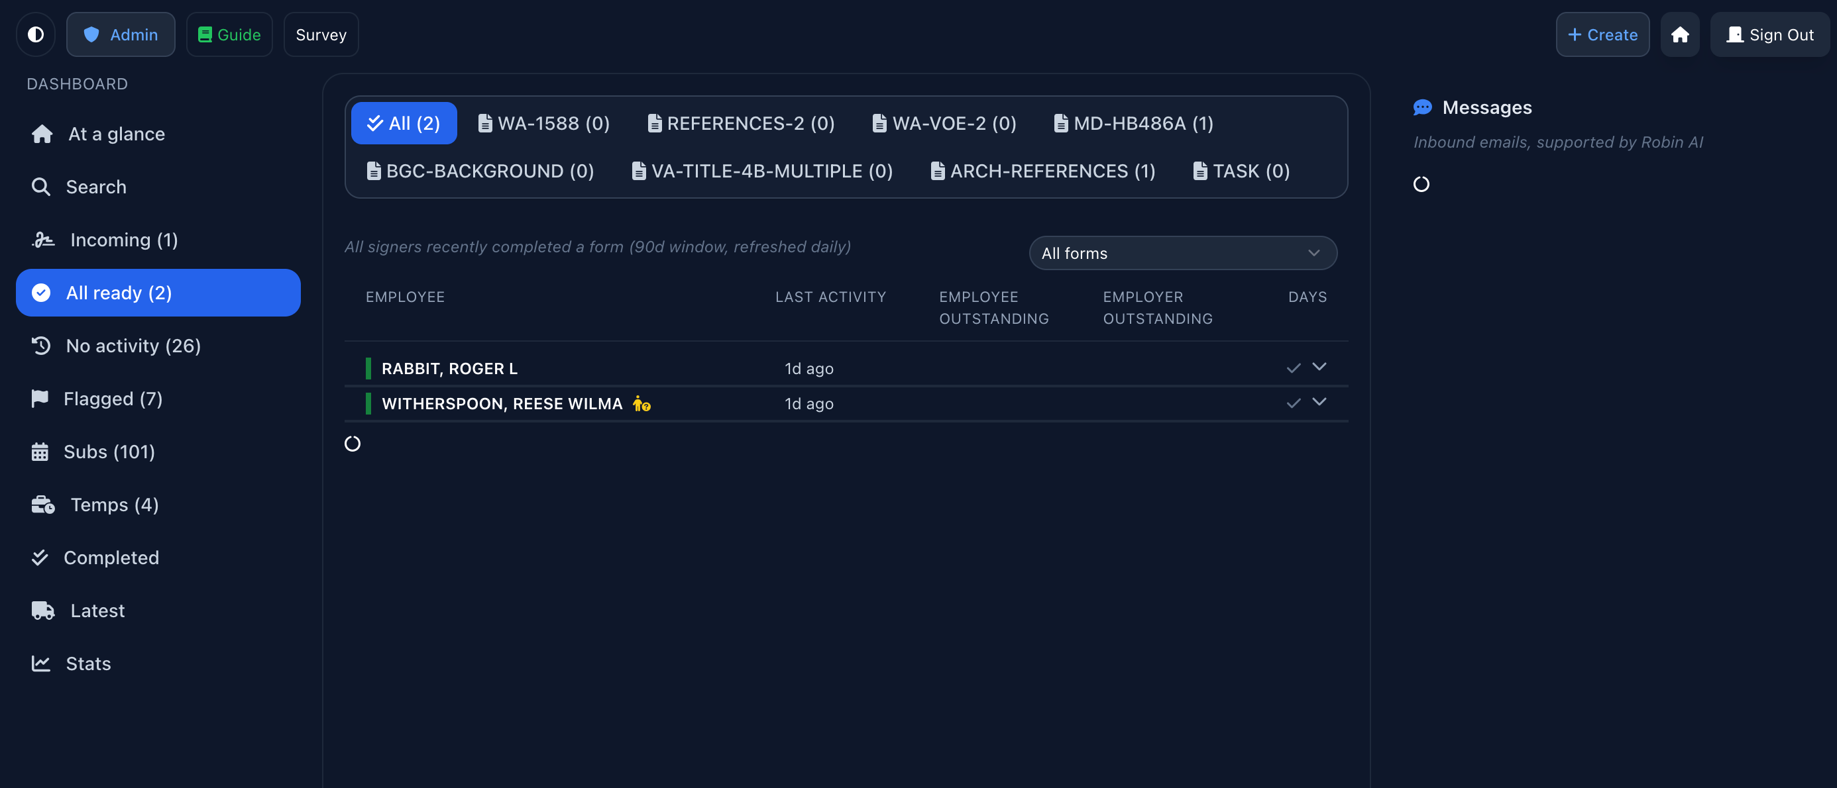
Task: Expand the Rabbit, Roger L row chevron
Action: pyautogui.click(x=1319, y=367)
